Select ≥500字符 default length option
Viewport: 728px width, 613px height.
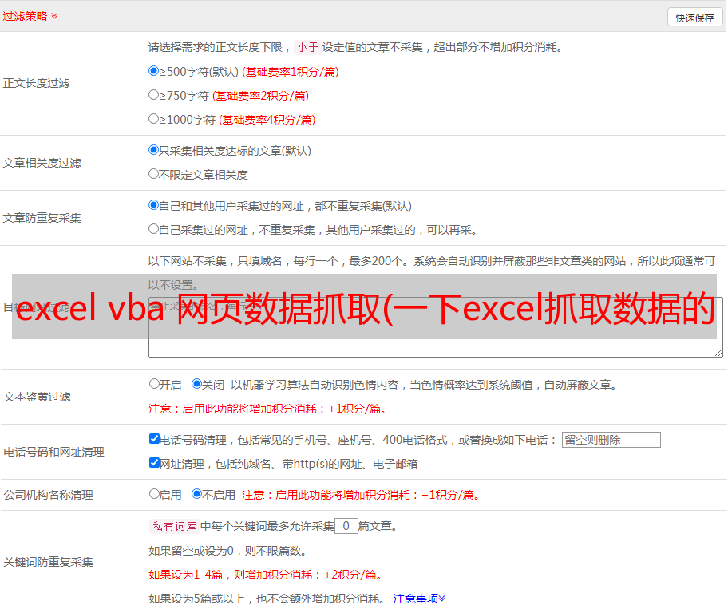click(153, 70)
